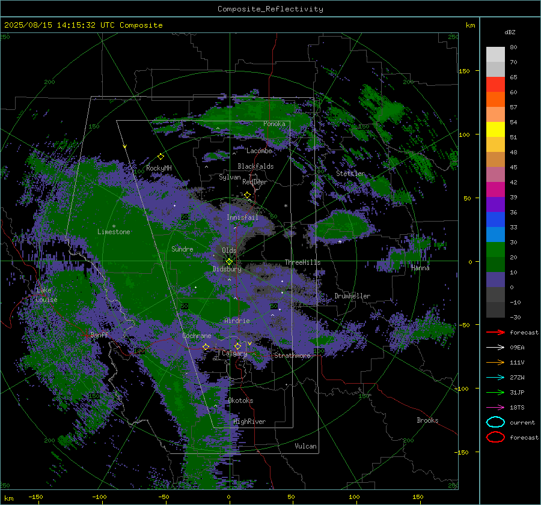The width and height of the screenshot is (541, 505).
Task: Select the magenta 18TS arrow icon
Action: [x=495, y=407]
